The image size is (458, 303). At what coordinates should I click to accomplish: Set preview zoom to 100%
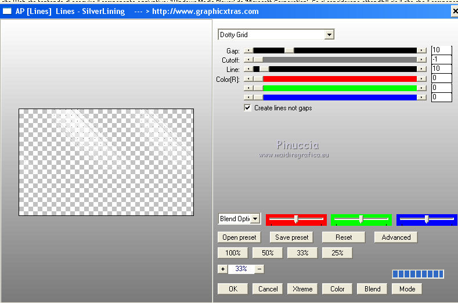pos(233,252)
